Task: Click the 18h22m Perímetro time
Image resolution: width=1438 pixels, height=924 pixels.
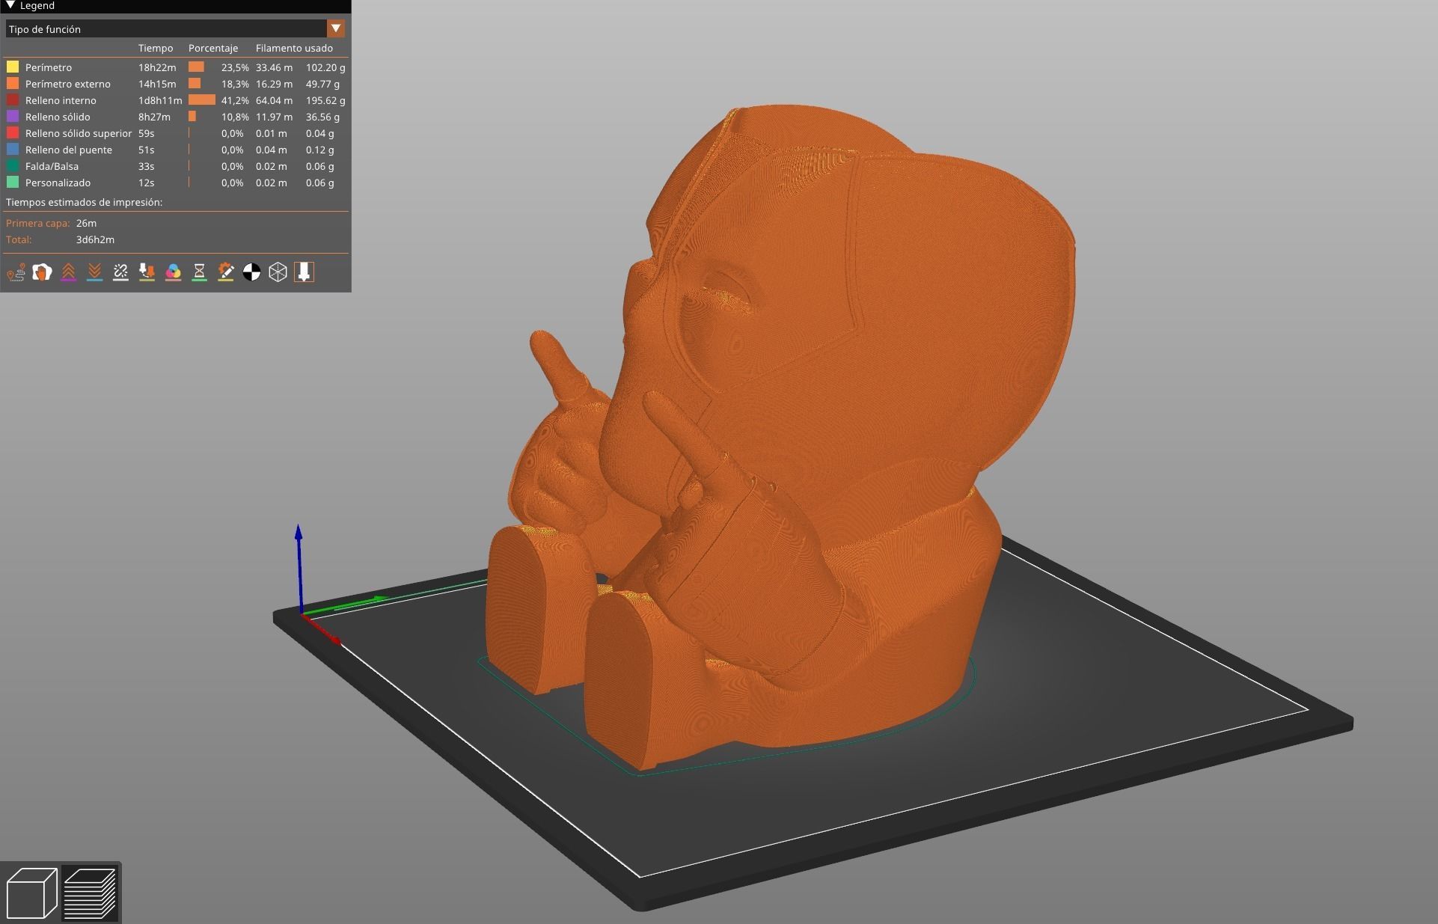Action: coord(157,67)
